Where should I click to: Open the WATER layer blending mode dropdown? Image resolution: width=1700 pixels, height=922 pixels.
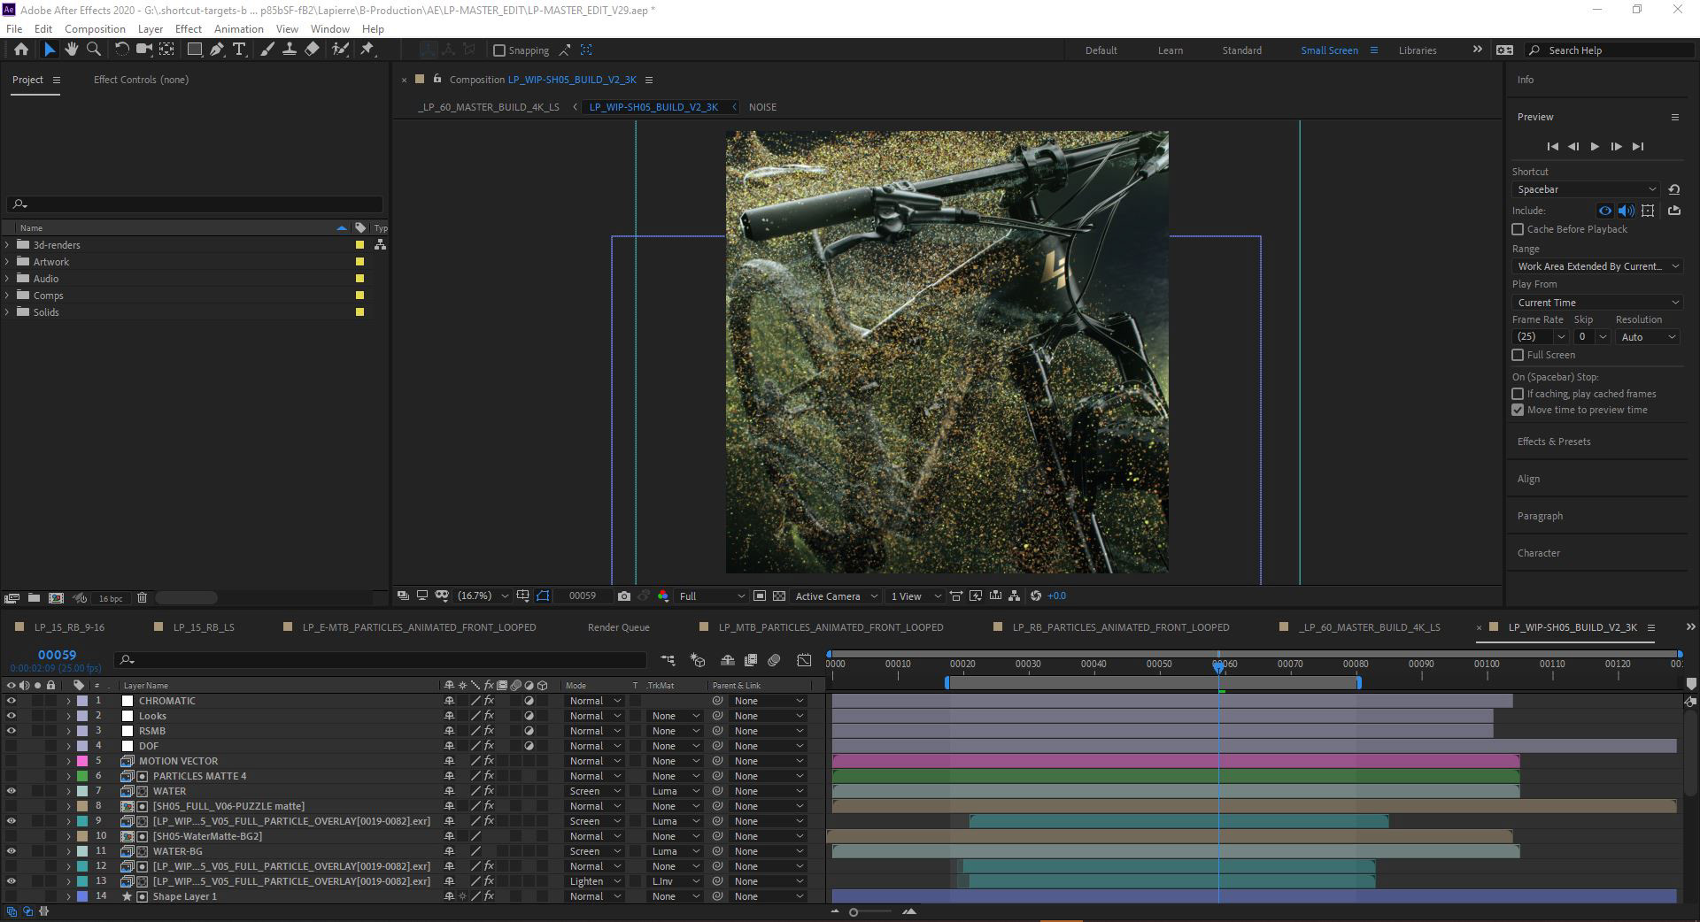point(593,791)
